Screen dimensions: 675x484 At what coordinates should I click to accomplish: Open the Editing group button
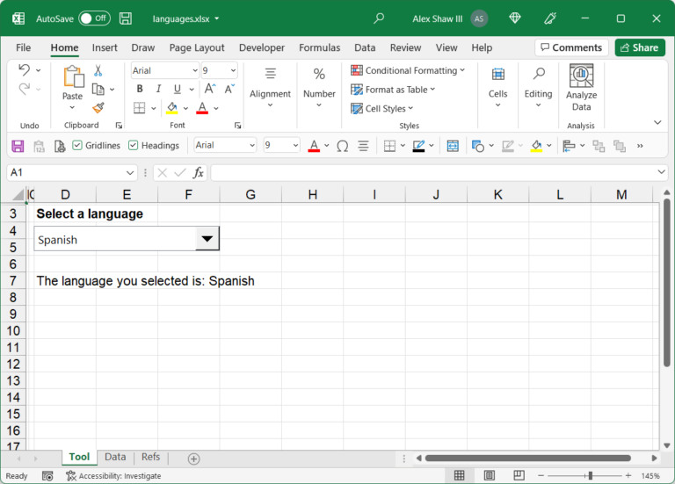coord(538,87)
